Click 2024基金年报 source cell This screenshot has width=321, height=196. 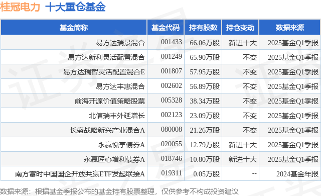[297, 174]
